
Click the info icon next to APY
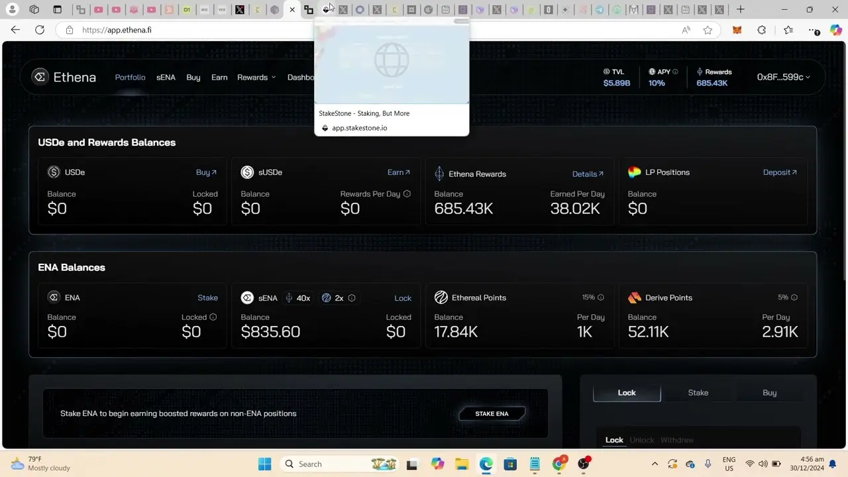click(675, 72)
